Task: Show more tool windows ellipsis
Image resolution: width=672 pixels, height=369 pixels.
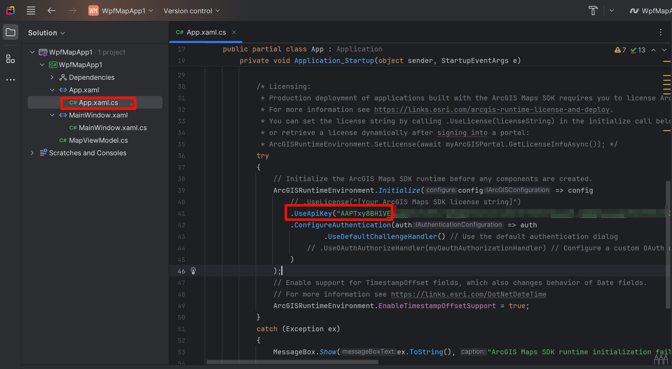Action: pyautogui.click(x=11, y=80)
